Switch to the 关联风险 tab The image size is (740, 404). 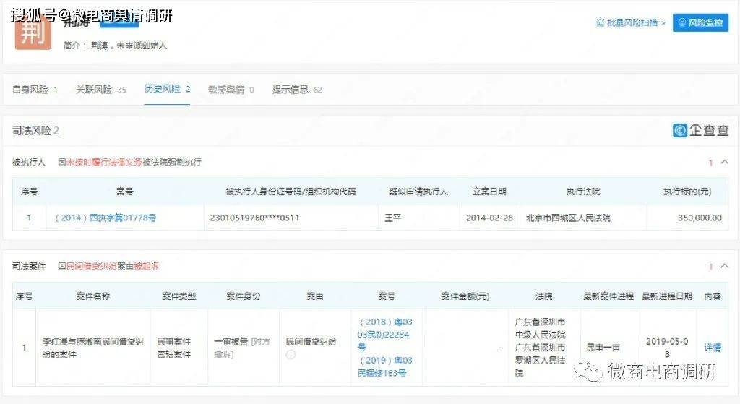click(94, 90)
